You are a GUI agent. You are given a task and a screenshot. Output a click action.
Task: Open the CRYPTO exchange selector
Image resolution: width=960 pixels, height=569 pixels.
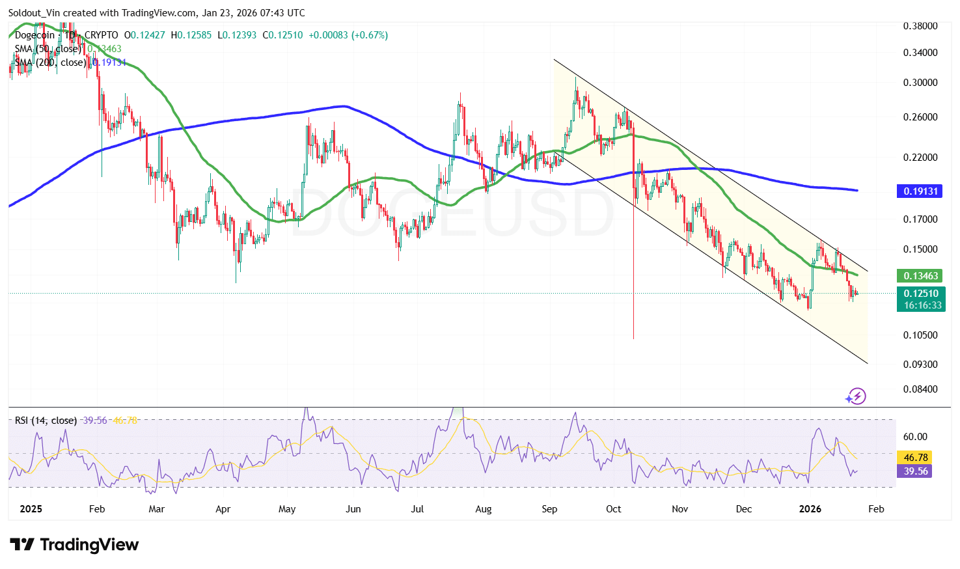pyautogui.click(x=102, y=35)
